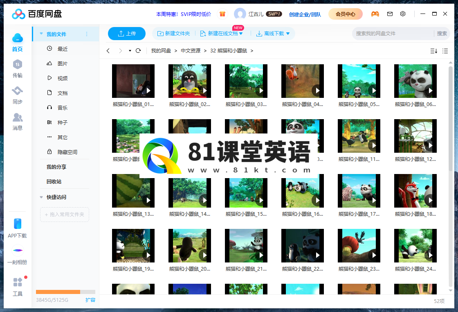Open the settings hexagon icon
Viewport: 458px width, 312px height.
click(x=402, y=14)
